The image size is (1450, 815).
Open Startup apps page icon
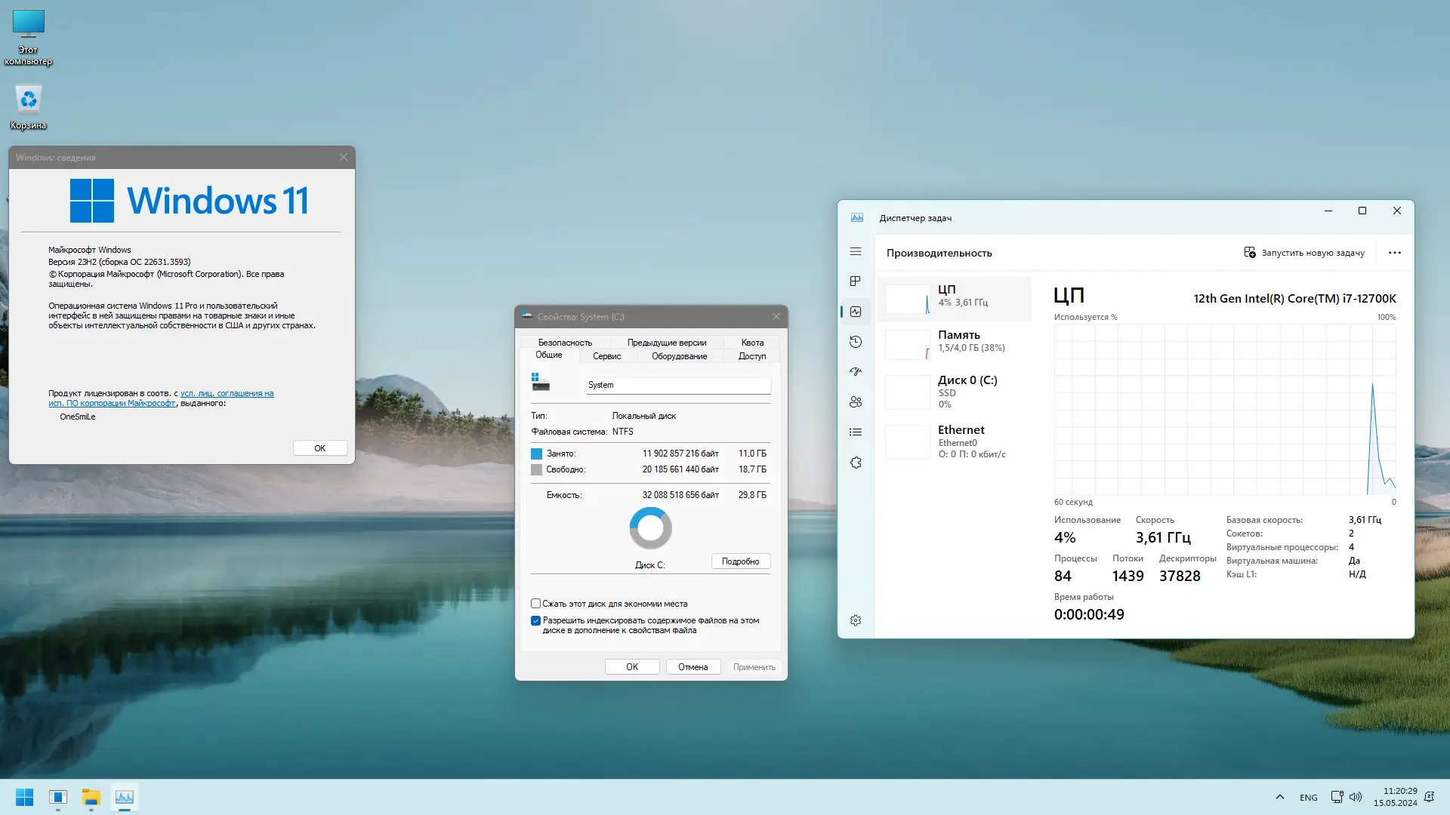pos(855,372)
